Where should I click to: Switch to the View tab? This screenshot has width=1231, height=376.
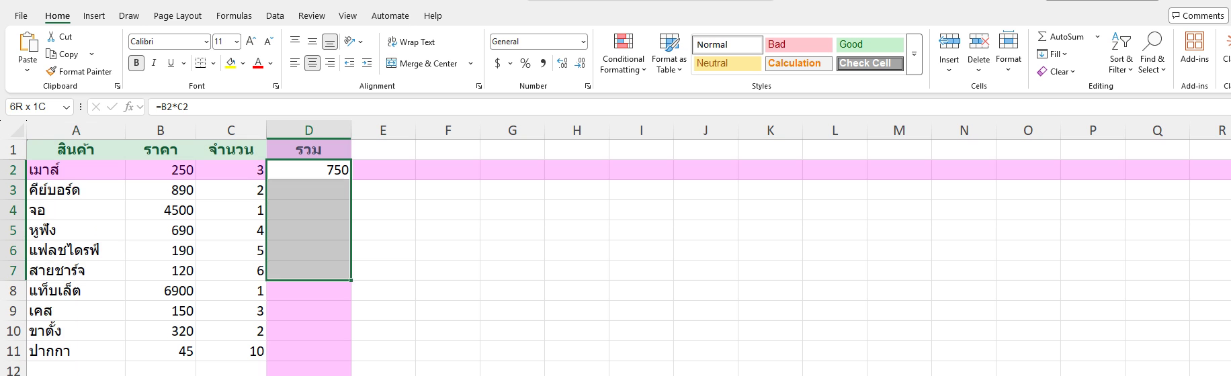(x=347, y=15)
